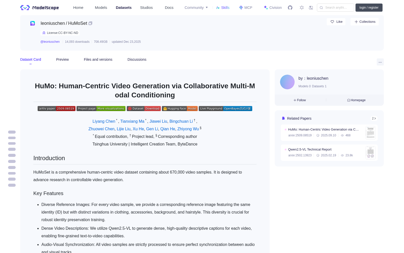This screenshot has height=253, width=404.
Task: Click the Introduction heading
Action: click(x=49, y=158)
